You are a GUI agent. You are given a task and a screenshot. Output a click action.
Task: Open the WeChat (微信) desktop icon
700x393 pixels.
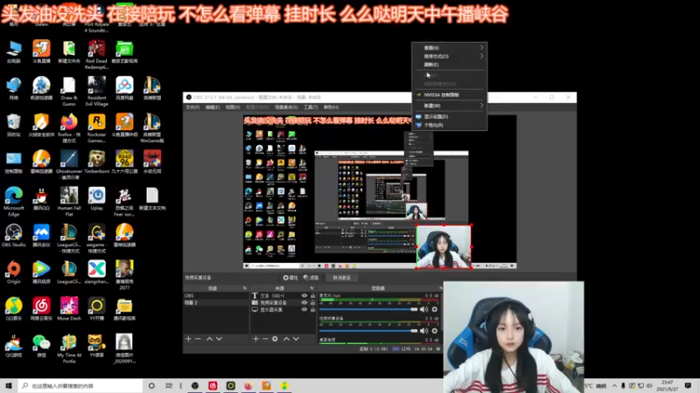pos(41,346)
